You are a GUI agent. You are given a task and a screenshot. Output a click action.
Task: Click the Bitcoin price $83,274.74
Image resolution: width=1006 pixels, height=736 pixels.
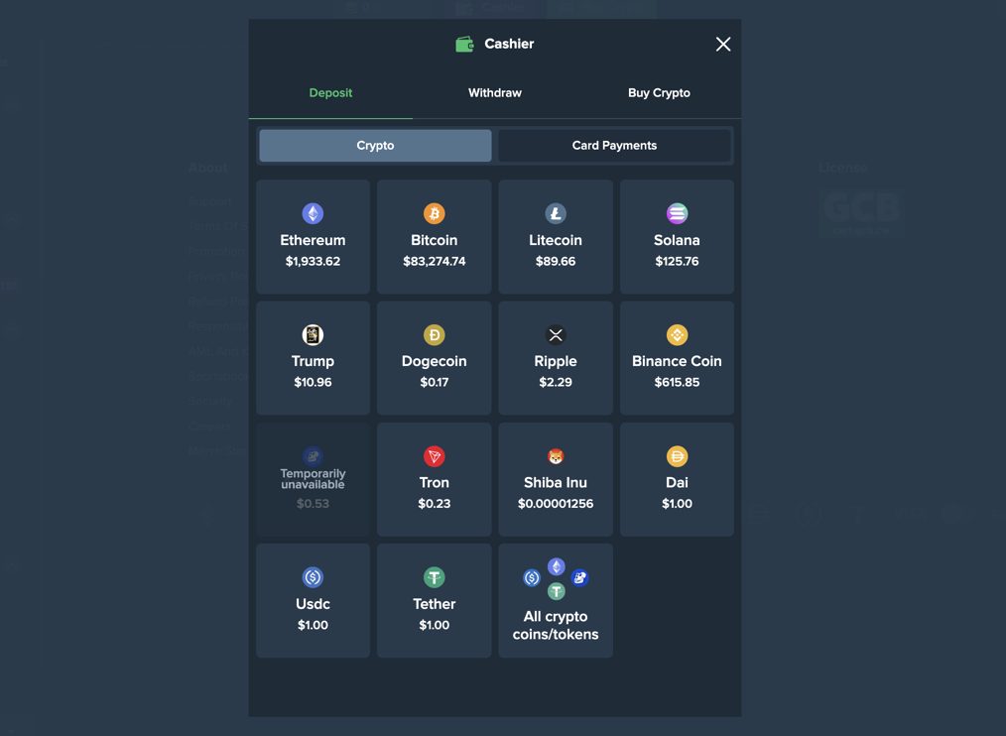[x=435, y=261]
